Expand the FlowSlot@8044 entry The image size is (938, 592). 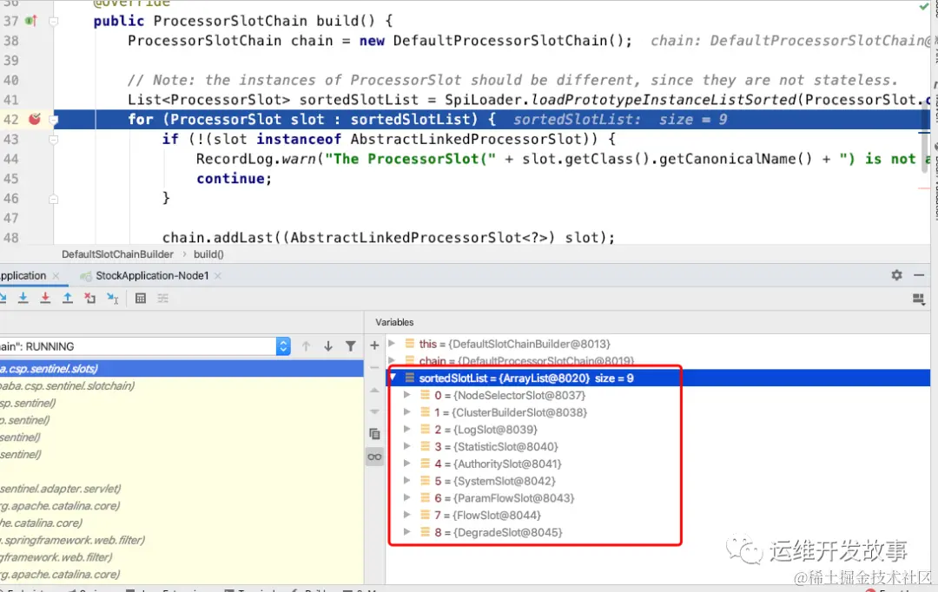click(406, 514)
